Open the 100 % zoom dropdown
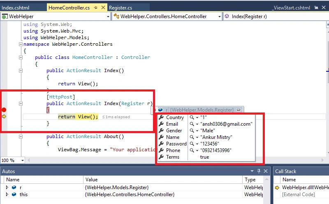Viewport: 329px width, 204px height. tap(23, 160)
